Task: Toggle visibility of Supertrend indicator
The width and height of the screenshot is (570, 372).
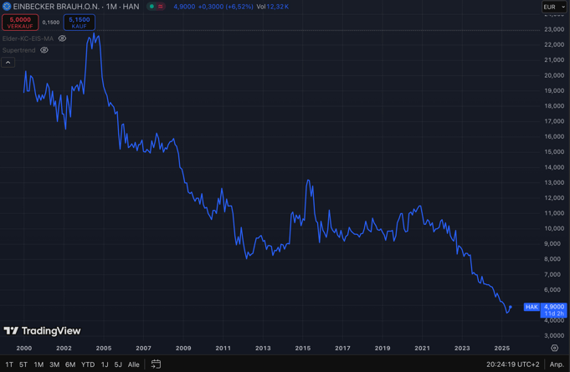Action: [x=44, y=50]
